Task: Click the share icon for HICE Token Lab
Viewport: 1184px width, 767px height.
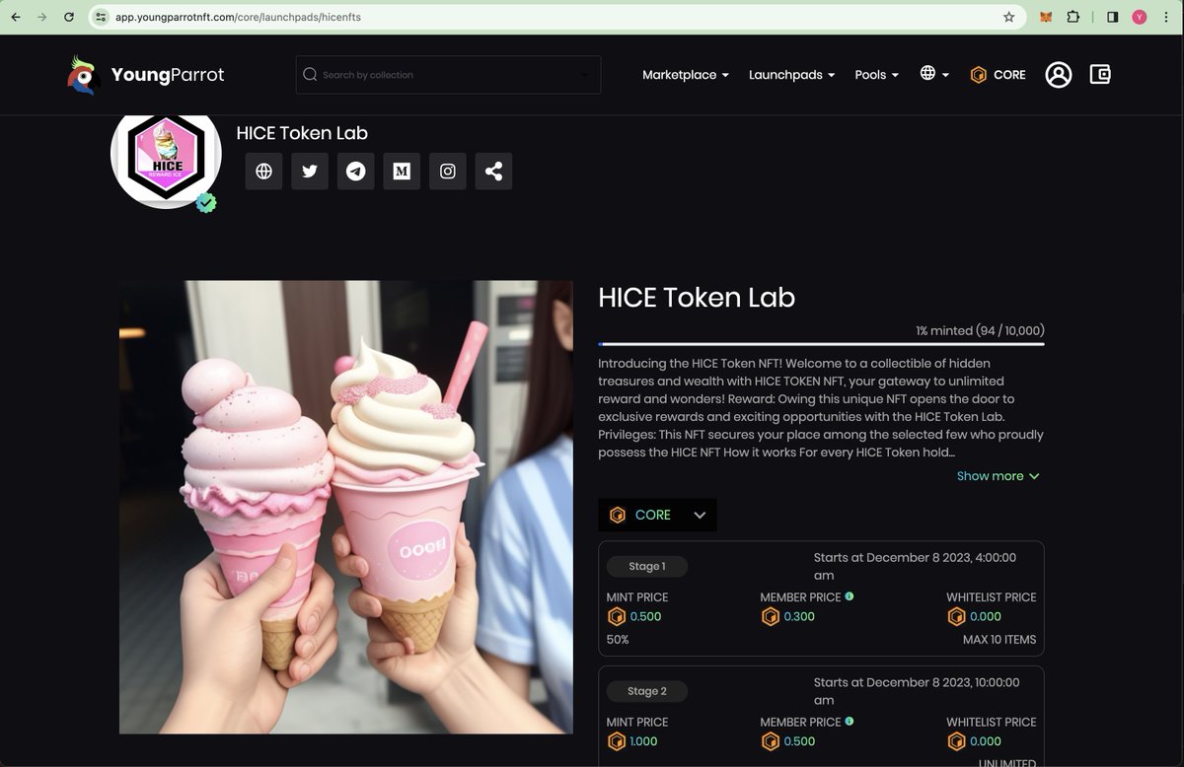Action: (493, 171)
